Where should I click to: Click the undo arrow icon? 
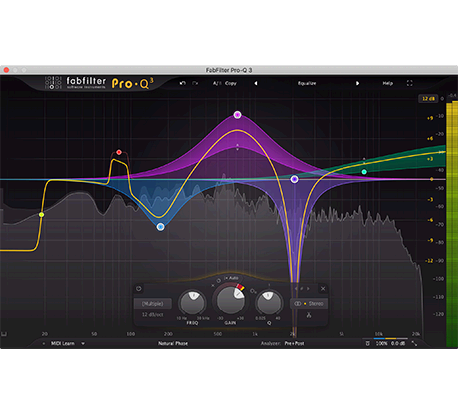tap(182, 83)
